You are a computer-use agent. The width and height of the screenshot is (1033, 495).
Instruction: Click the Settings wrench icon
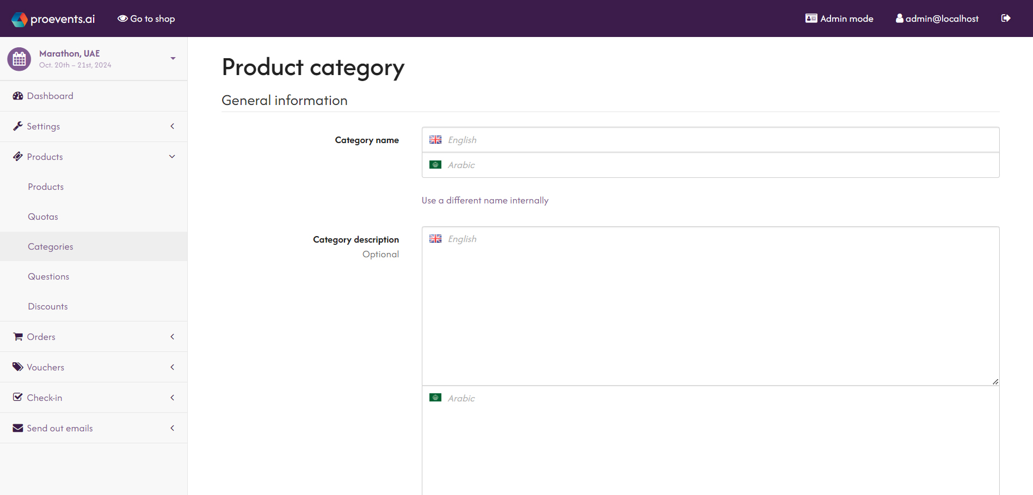[x=17, y=126]
